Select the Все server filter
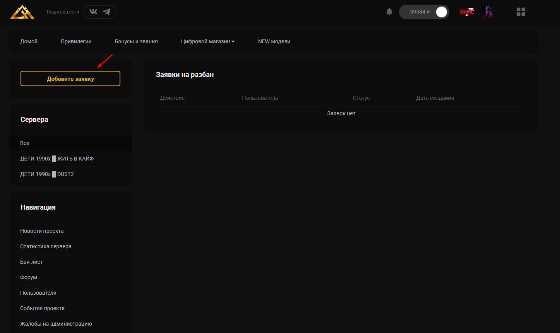The width and height of the screenshot is (560, 333). coord(70,143)
